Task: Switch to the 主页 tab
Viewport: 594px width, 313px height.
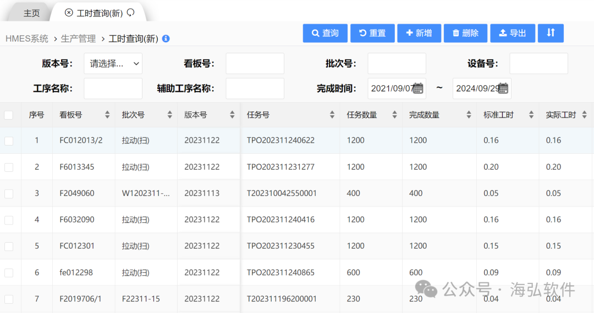Action: pos(31,13)
